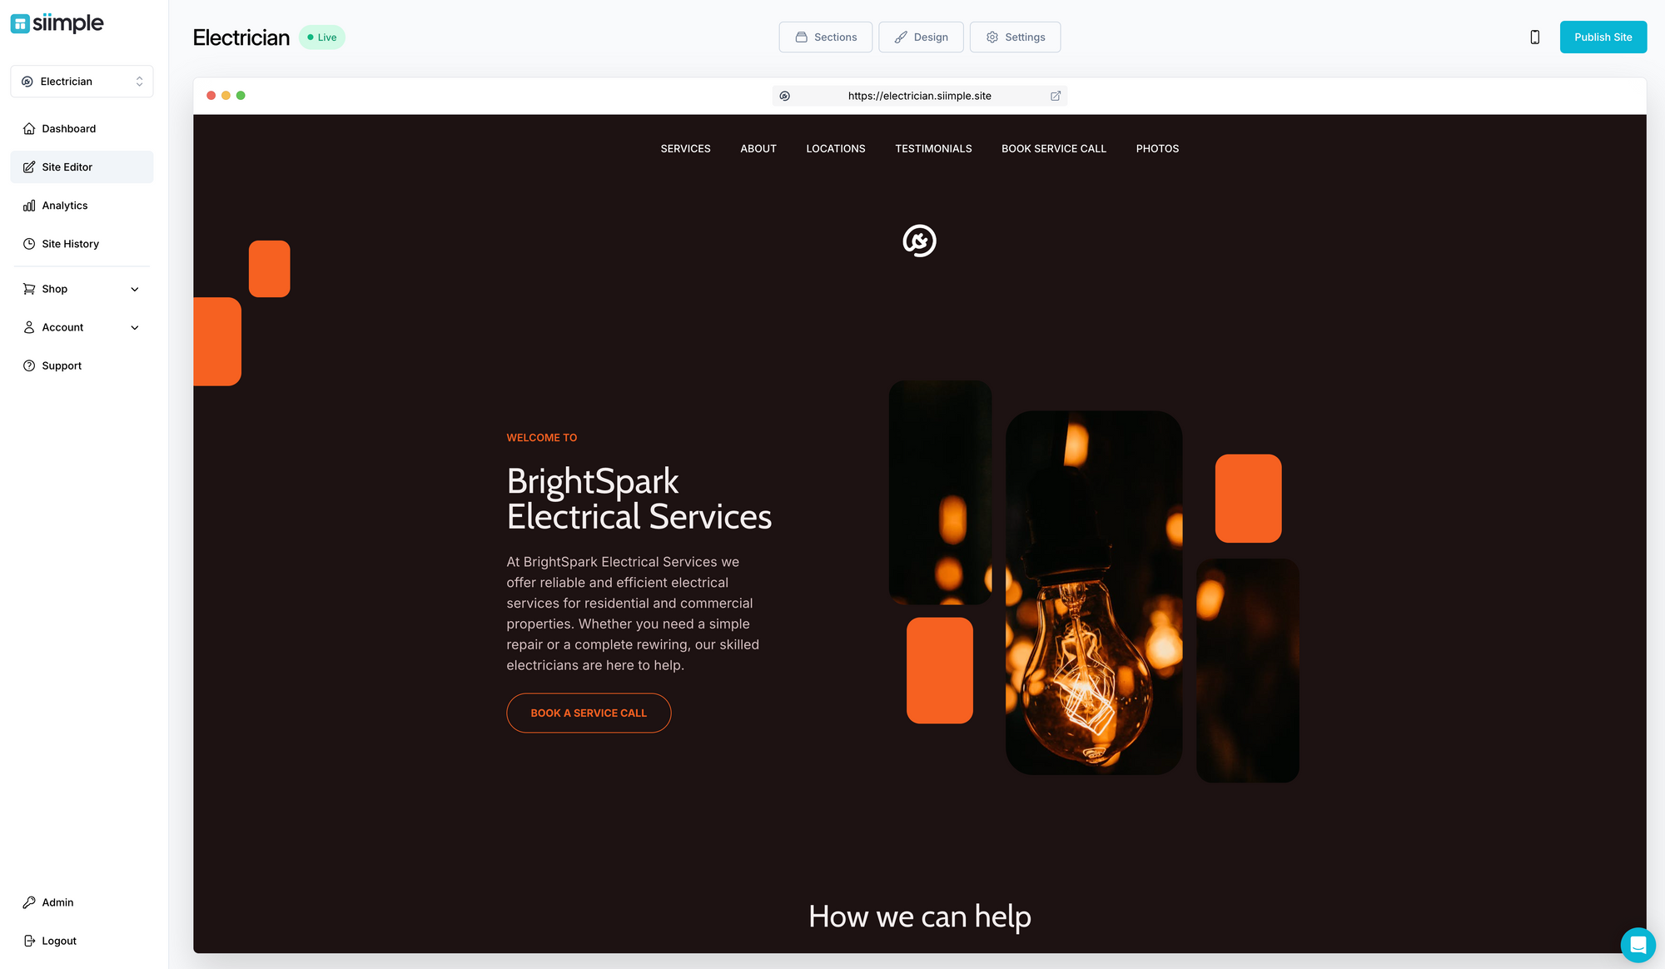Toggle mobile preview with device icon

[1534, 36]
